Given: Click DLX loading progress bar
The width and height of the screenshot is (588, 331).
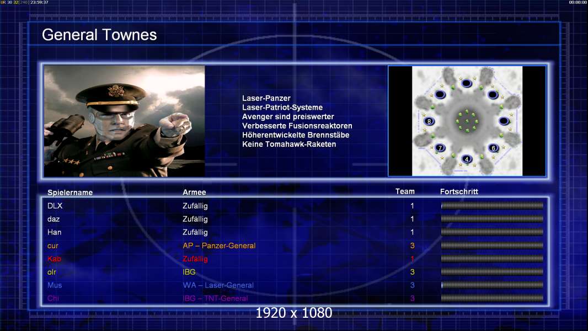Looking at the screenshot, I should 492,205.
